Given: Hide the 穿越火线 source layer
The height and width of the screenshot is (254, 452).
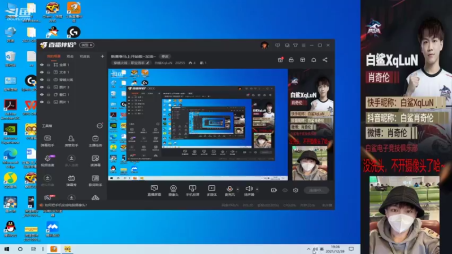Looking at the screenshot, I should click(42, 80).
